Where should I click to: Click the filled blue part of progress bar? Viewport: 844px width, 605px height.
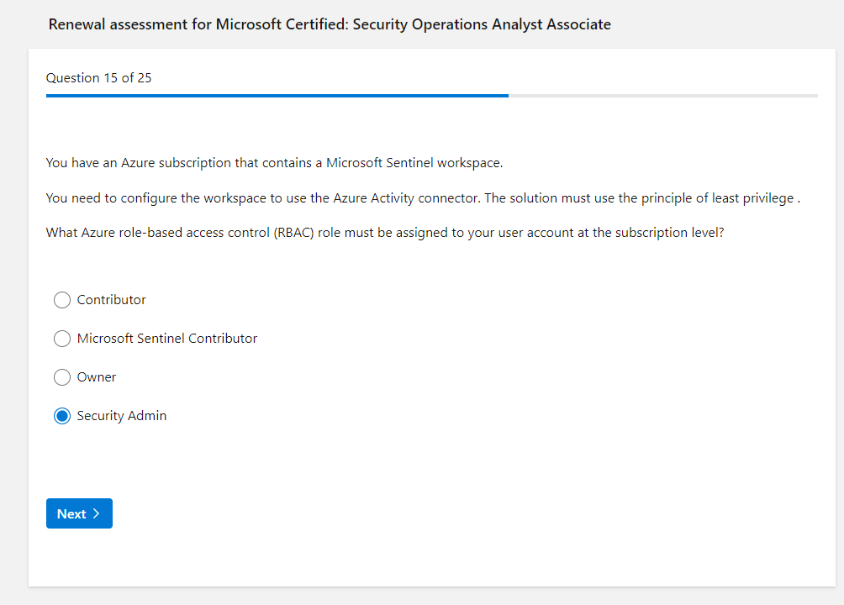click(277, 96)
